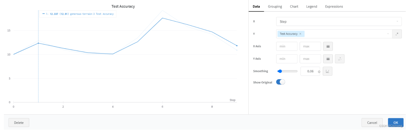Click Y Axis log scale icon button

[x=328, y=59]
